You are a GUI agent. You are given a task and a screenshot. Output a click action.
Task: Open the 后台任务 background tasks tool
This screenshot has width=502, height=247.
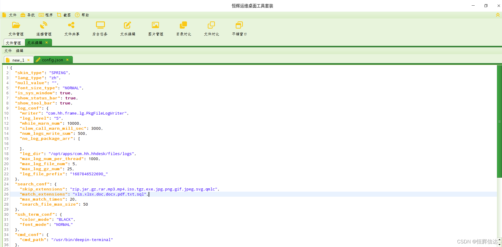tap(100, 29)
